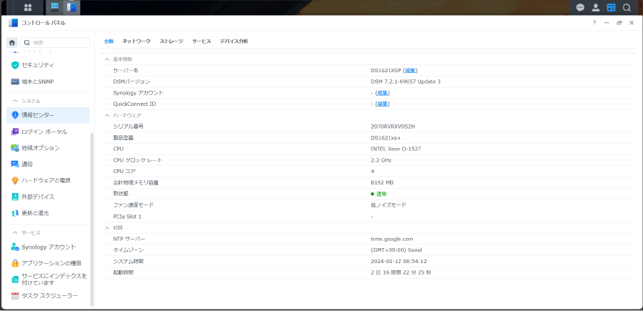Select the Control Panel taskbar icon
Image resolution: width=643 pixels, height=311 pixels.
coord(71,7)
